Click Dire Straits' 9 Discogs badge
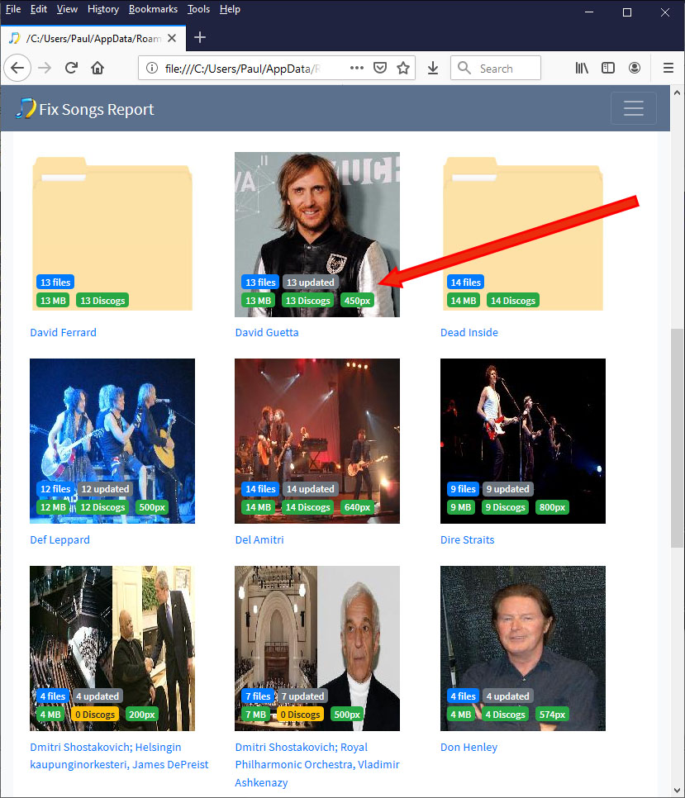Screen dimensions: 685x798 tap(506, 507)
